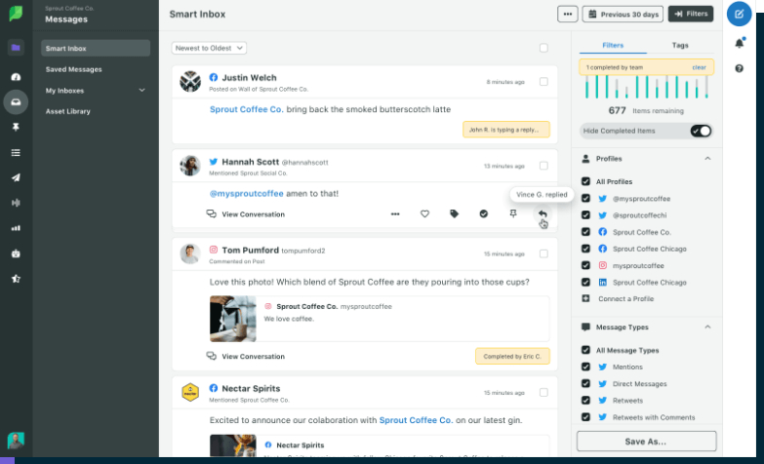The image size is (764, 464).
Task: Open the pin icon in left sidebar
Action: (x=16, y=127)
